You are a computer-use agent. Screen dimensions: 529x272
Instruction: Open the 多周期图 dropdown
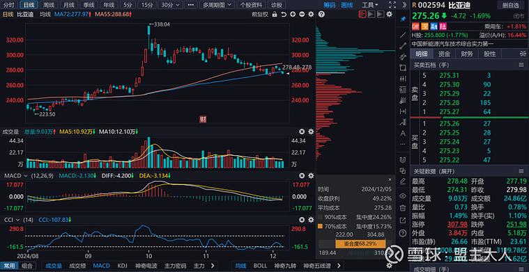point(217,5)
